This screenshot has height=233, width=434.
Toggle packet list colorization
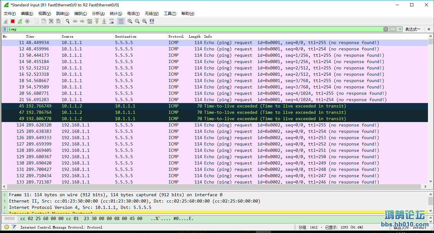pyautogui.click(x=121, y=21)
